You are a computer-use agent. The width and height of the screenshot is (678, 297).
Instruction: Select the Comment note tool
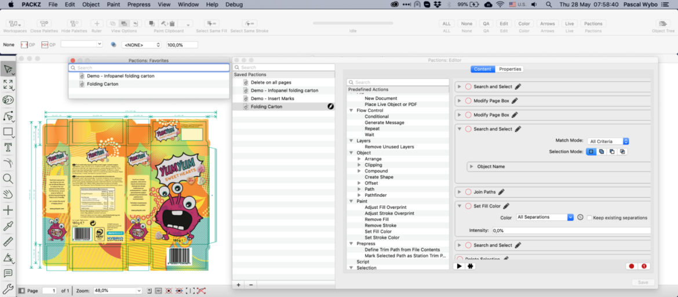(x=8, y=274)
